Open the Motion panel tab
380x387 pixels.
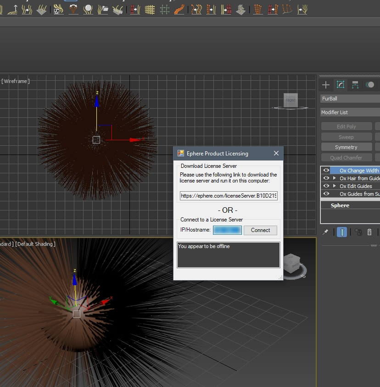pyautogui.click(x=370, y=85)
